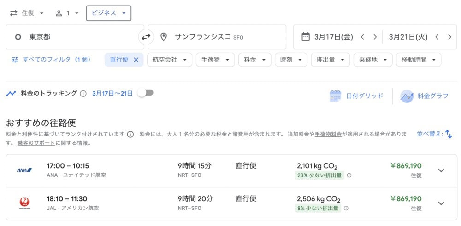The width and height of the screenshot is (461, 226).
Task: Select the 17:00 – 10:15 ANA flight
Action: 231,171
